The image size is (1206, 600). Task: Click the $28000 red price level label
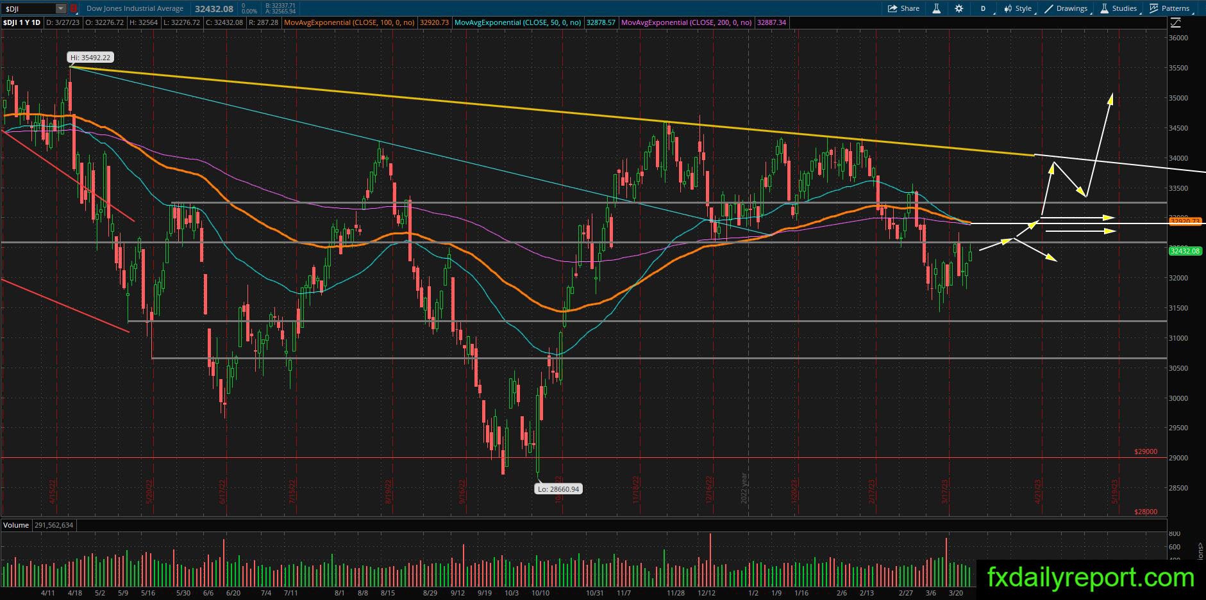[x=1146, y=512]
